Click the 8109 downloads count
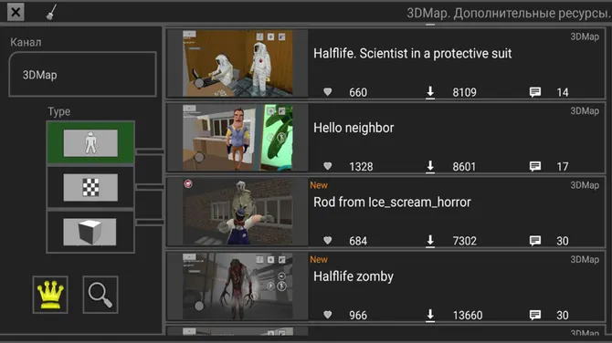The image size is (612, 343). (x=464, y=92)
